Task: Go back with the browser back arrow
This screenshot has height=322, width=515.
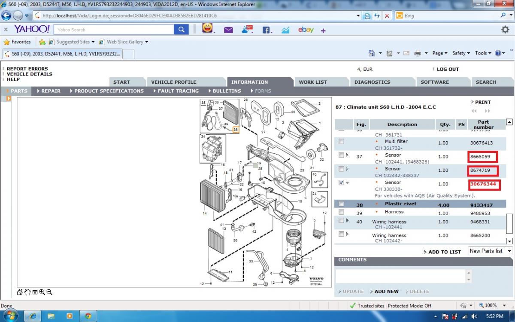Action: (x=6, y=16)
